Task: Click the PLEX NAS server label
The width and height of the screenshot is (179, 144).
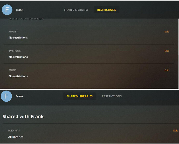Action: (14, 131)
